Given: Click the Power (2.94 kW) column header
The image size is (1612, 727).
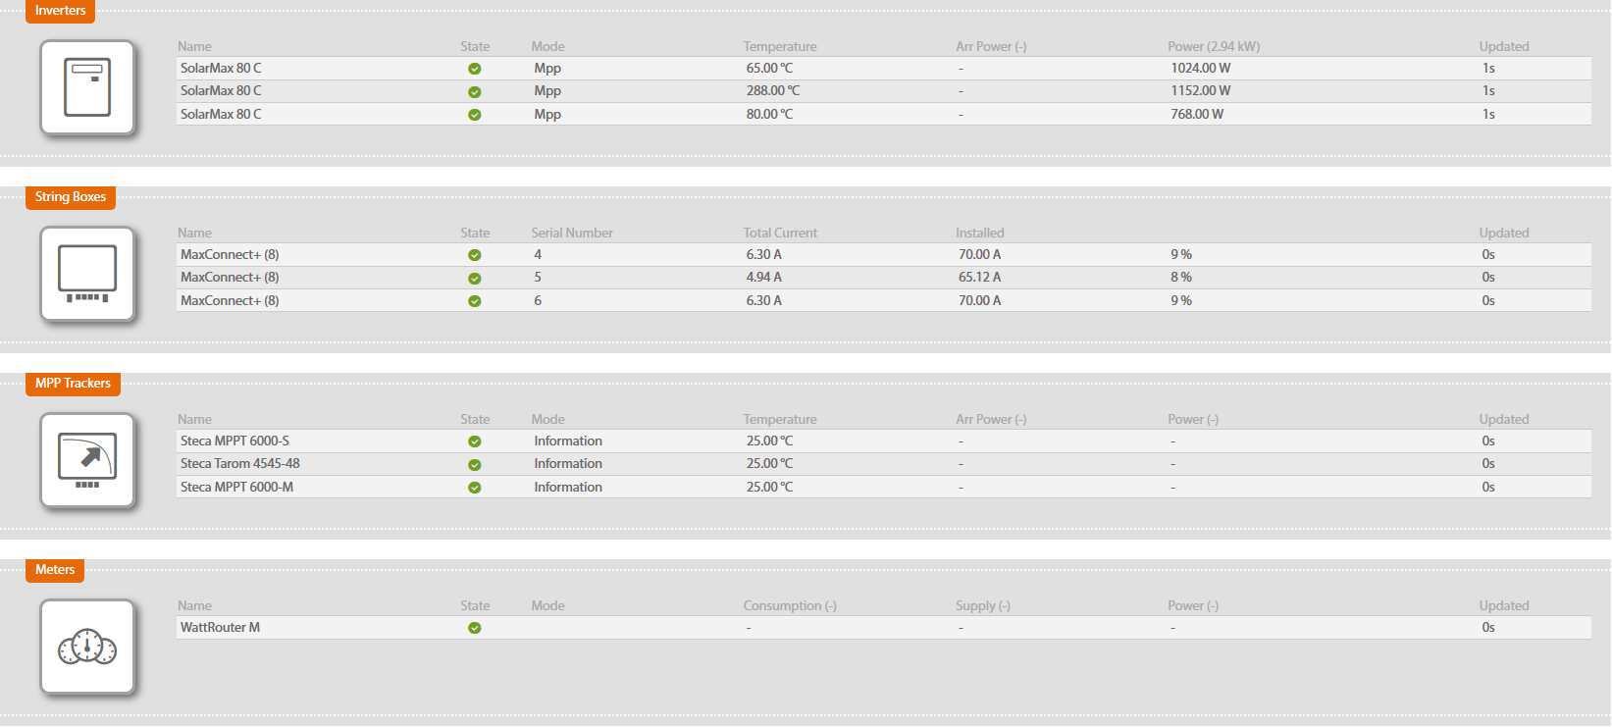Looking at the screenshot, I should [1214, 46].
